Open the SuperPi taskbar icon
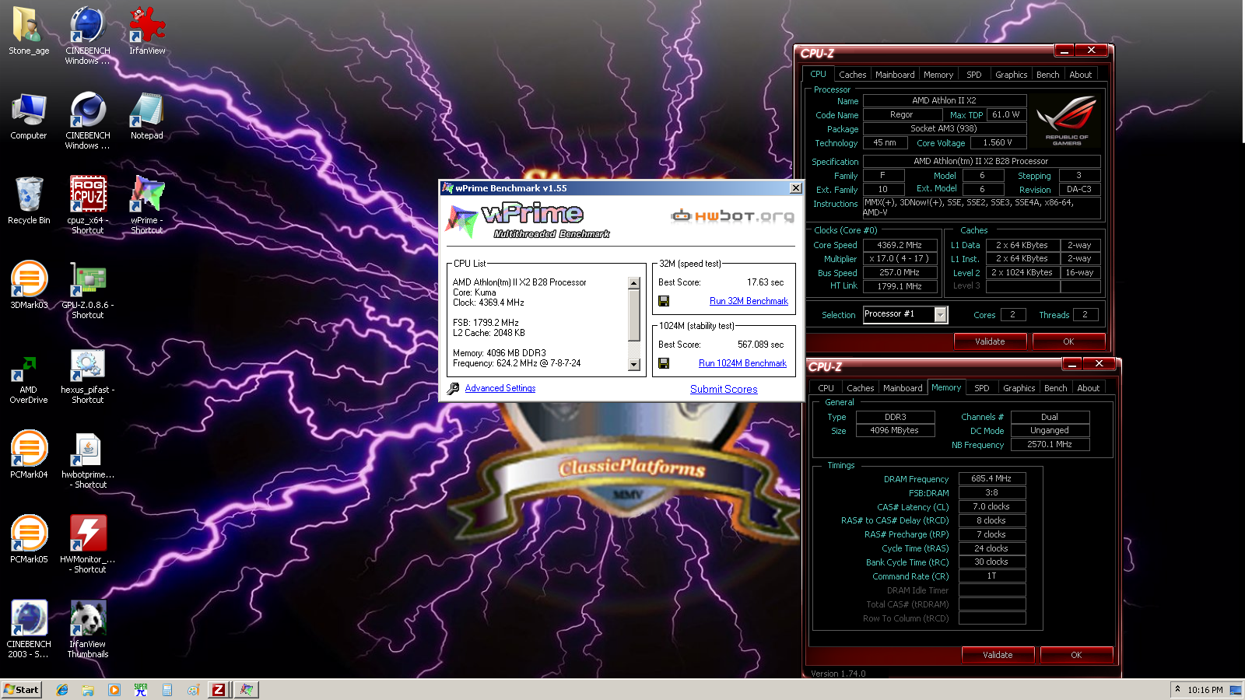This screenshot has width=1245, height=700. (x=141, y=690)
